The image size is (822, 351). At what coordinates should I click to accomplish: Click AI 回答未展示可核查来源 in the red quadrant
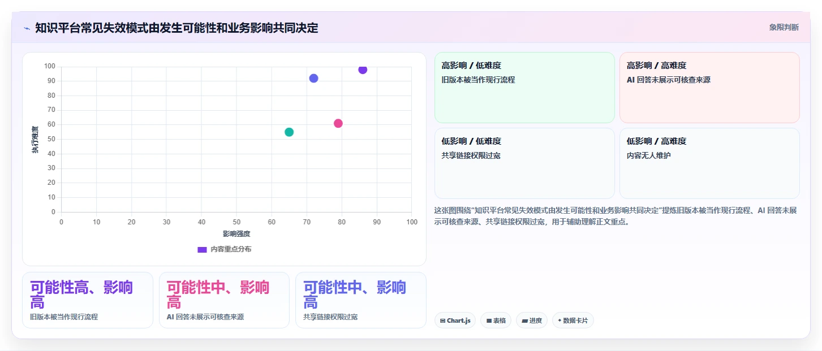tap(668, 80)
